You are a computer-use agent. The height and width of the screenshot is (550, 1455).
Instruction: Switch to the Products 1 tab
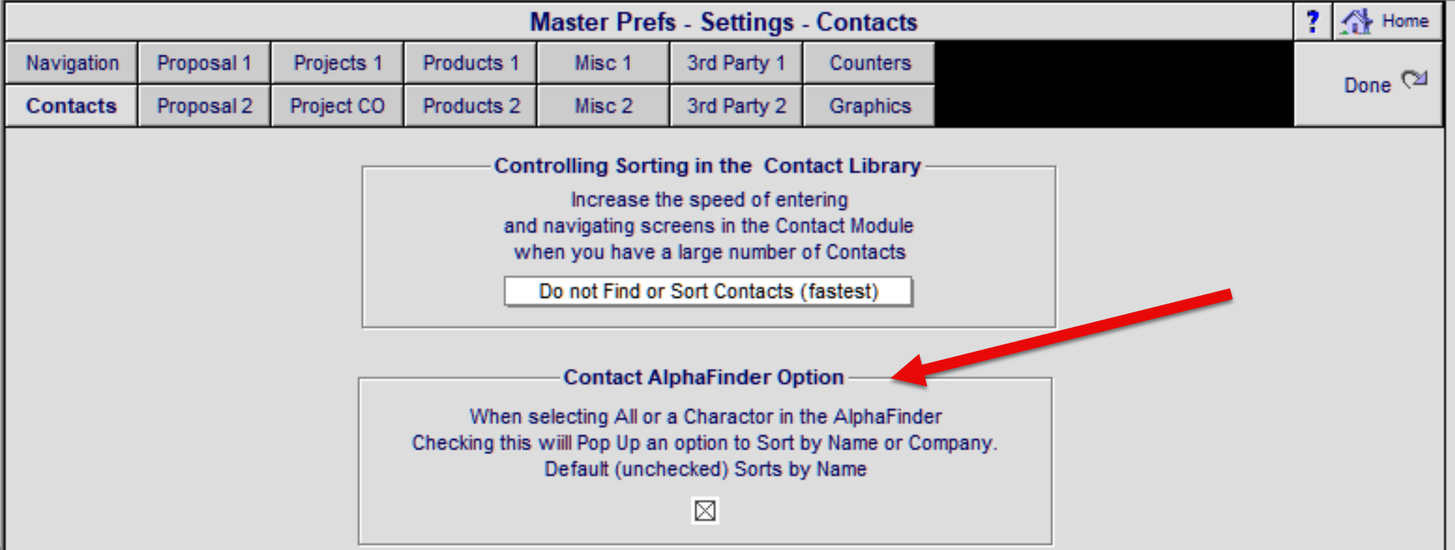point(471,63)
